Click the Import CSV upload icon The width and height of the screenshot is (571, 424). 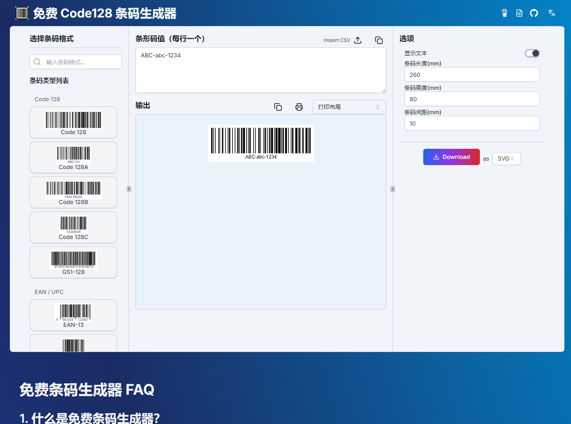[x=358, y=40]
